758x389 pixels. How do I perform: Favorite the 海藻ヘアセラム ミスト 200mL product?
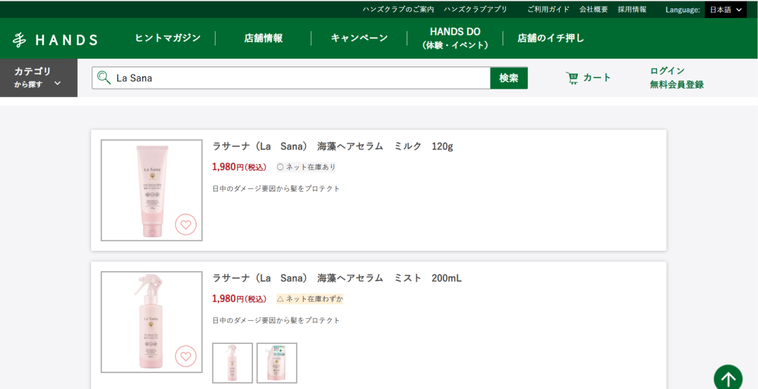186,356
